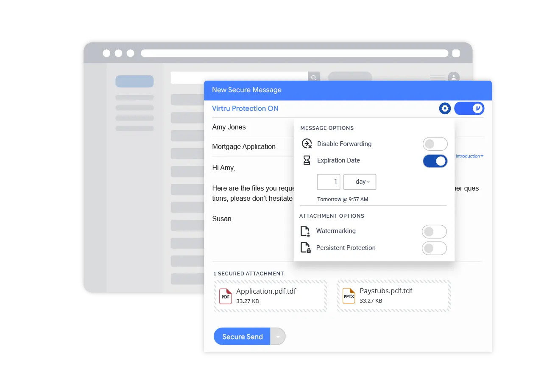Image resolution: width=558 pixels, height=376 pixels.
Task: Click the Persistent Protection lock icon
Action: pos(305,248)
